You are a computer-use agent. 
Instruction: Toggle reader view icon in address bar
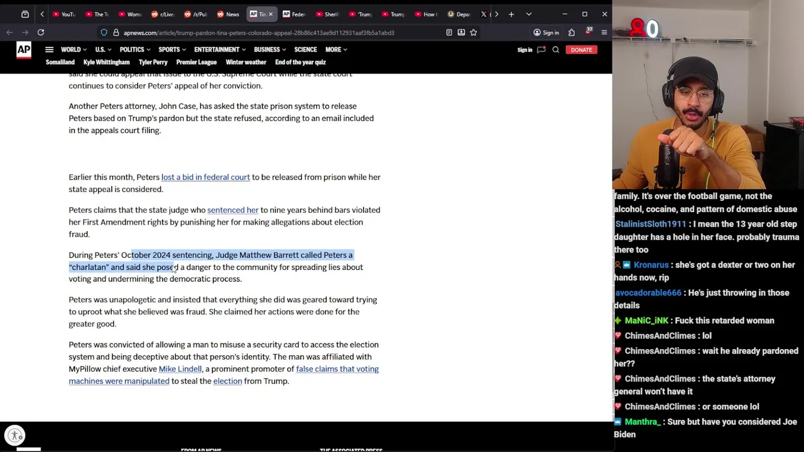449,33
